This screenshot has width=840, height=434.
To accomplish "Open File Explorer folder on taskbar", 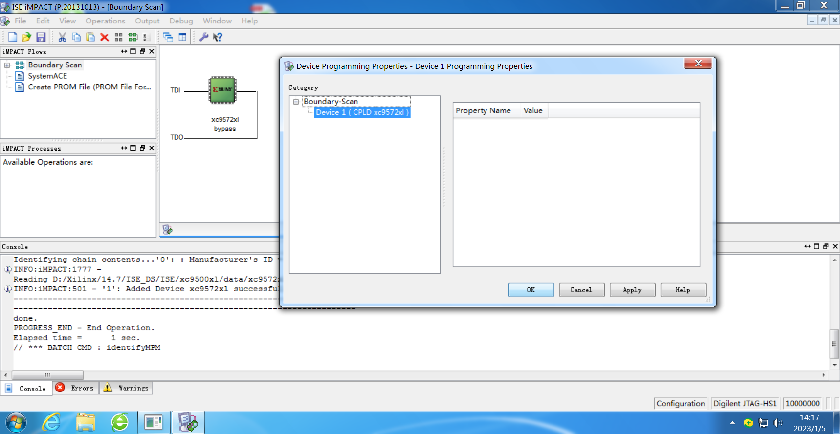I will click(86, 422).
